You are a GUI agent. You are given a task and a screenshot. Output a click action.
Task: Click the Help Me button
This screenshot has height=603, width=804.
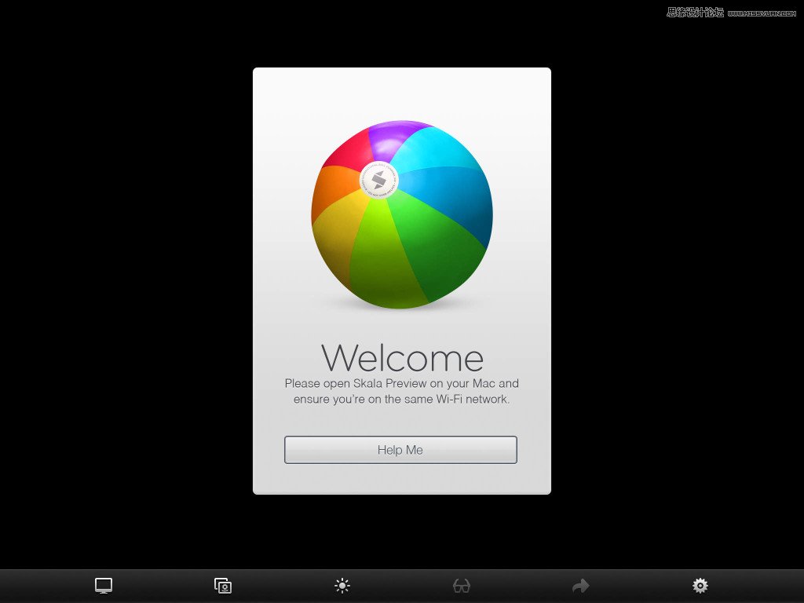pyautogui.click(x=400, y=450)
